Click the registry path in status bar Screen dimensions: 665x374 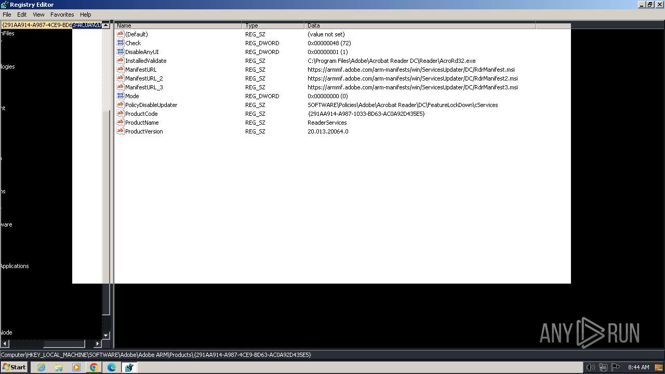(156, 355)
